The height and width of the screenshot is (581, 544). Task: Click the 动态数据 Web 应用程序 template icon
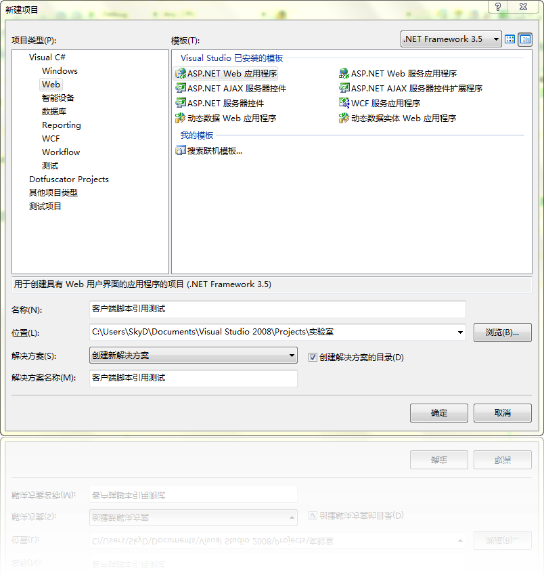coord(181,118)
